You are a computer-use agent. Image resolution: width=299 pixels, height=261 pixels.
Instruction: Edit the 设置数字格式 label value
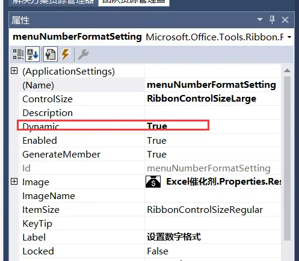click(174, 237)
